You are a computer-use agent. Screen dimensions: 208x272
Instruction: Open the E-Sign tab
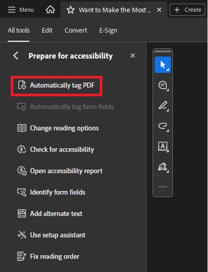click(x=108, y=31)
